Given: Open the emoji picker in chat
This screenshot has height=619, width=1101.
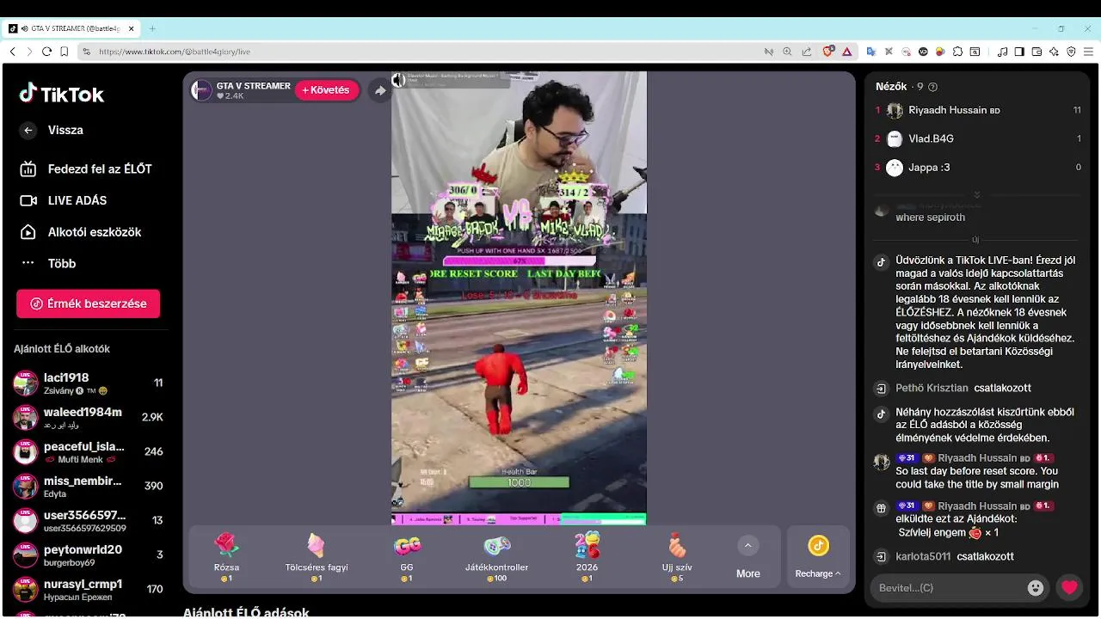Looking at the screenshot, I should coord(1036,588).
